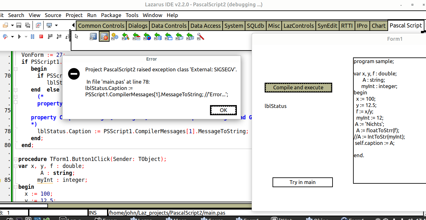Image resolution: width=426 pixels, height=220 pixels.
Task: Click Compile and execute button on Form1
Action: coord(298,87)
